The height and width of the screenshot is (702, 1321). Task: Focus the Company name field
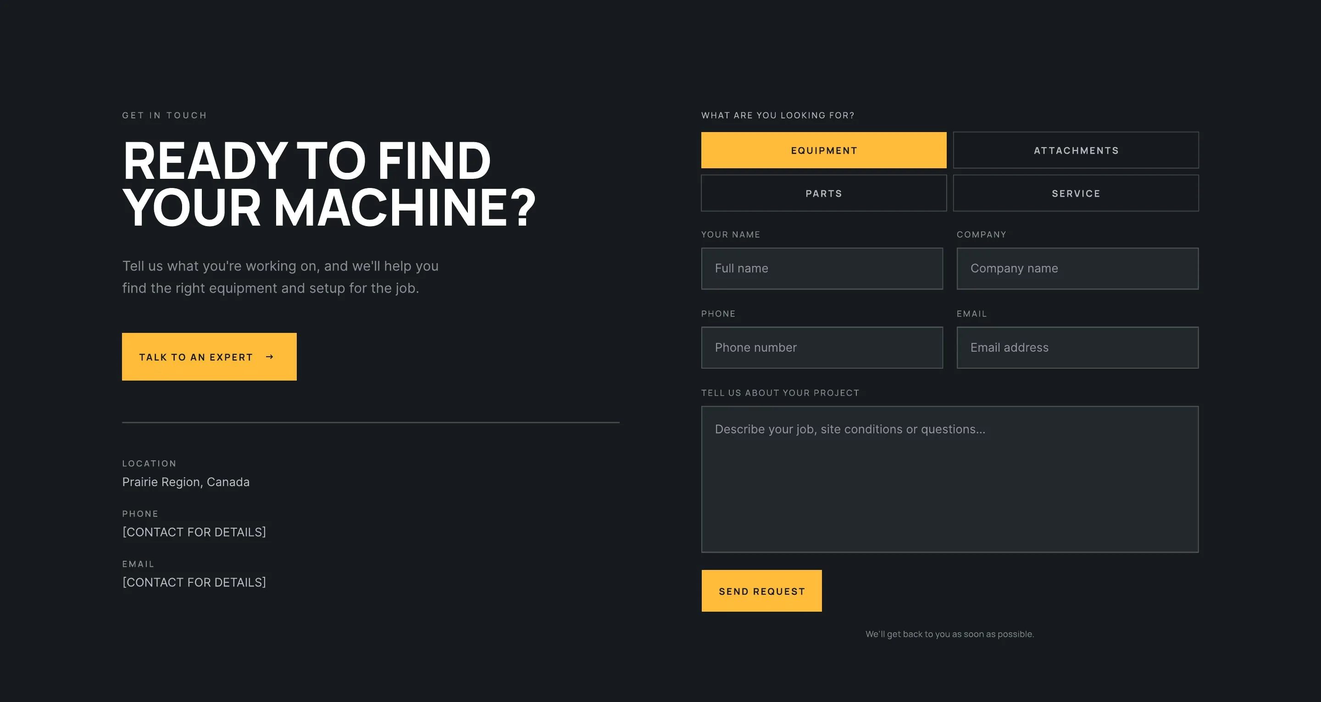tap(1077, 269)
